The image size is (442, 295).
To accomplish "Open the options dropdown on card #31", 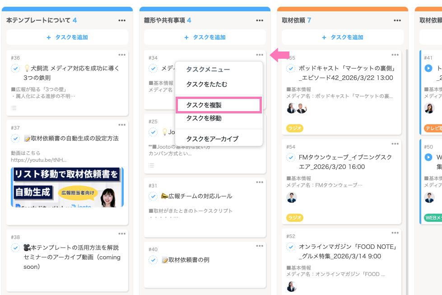I will coord(260,182).
